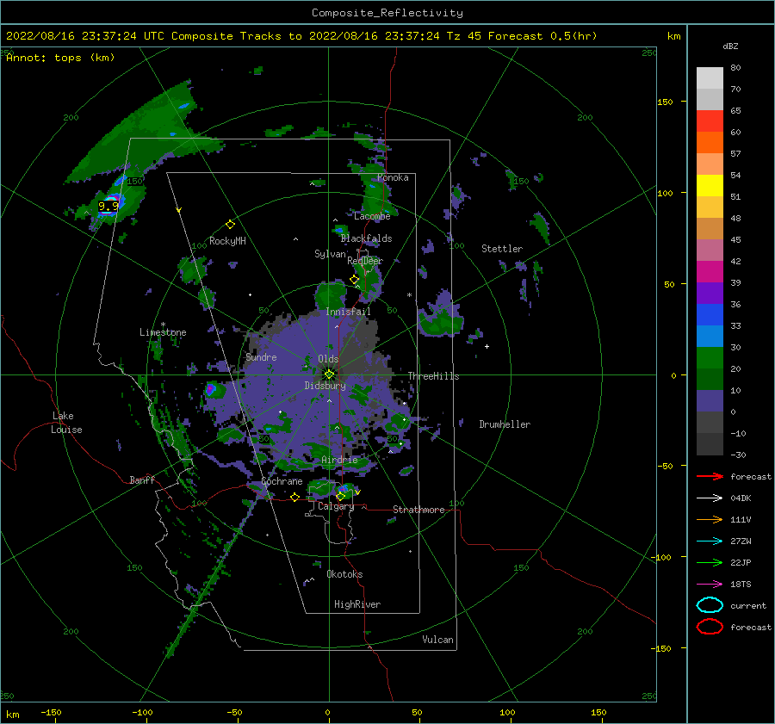
Task: Click the Drumheller label
Action: pos(505,424)
